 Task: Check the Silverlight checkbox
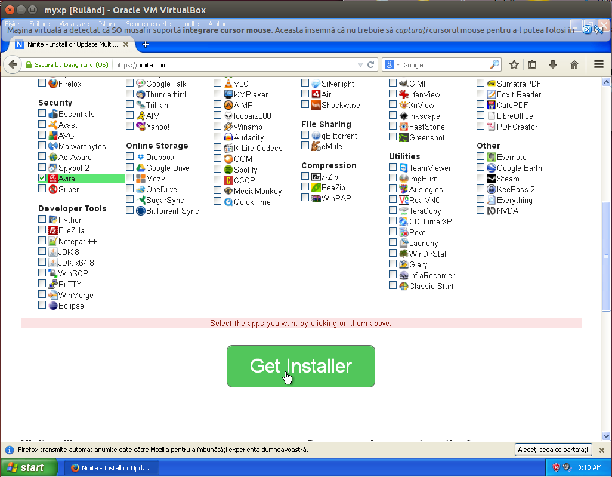tap(305, 82)
